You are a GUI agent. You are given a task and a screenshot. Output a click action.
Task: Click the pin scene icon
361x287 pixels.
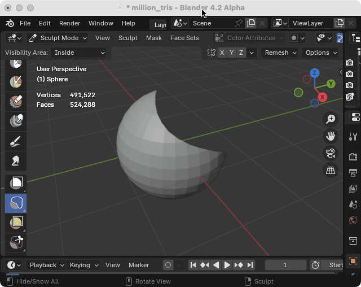(x=239, y=23)
